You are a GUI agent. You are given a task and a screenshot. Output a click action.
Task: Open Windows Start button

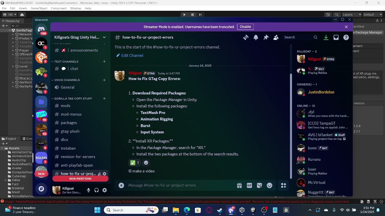click(97, 210)
